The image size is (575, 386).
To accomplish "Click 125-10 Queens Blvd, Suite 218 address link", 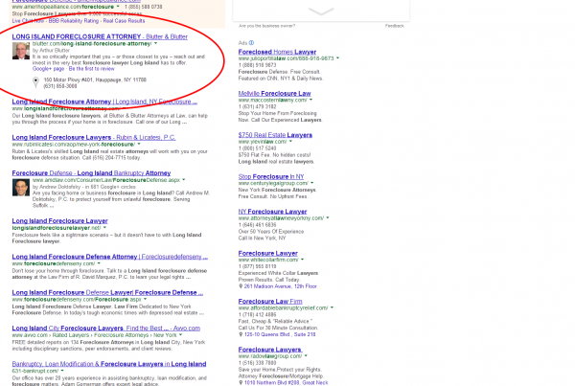I will [x=280, y=334].
